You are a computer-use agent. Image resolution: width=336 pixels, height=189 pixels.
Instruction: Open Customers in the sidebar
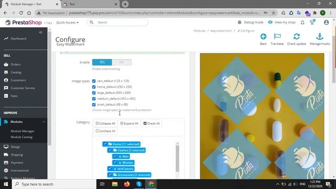tap(18, 80)
